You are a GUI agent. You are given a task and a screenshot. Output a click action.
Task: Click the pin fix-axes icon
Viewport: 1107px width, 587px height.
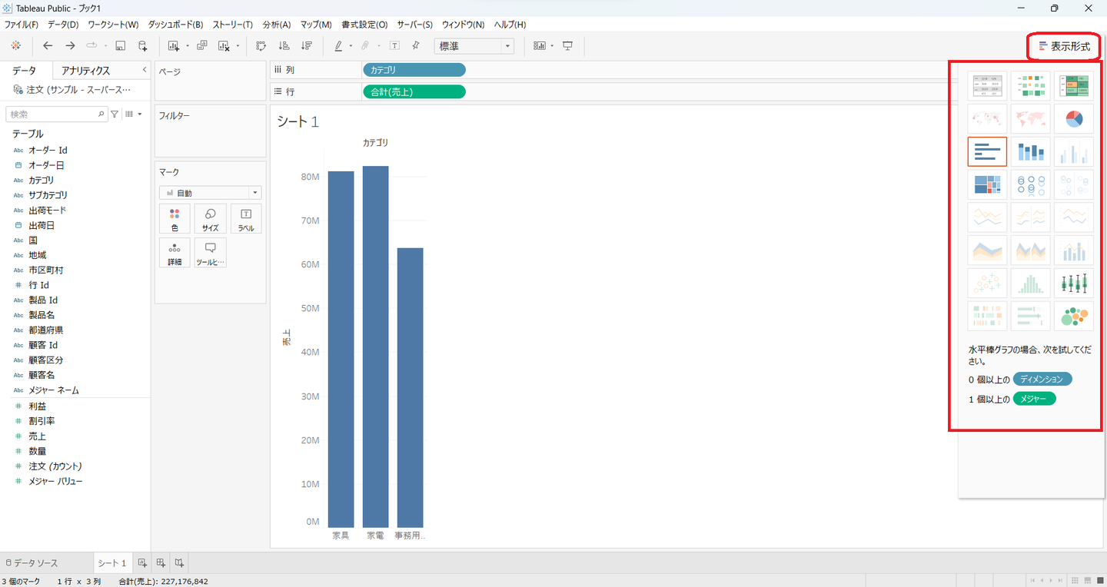pos(416,46)
